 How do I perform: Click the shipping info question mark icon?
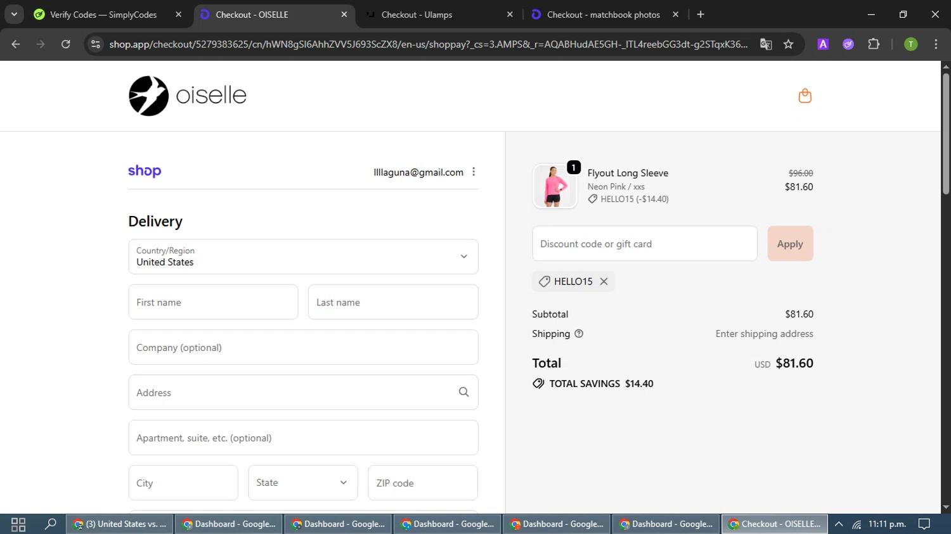click(578, 334)
